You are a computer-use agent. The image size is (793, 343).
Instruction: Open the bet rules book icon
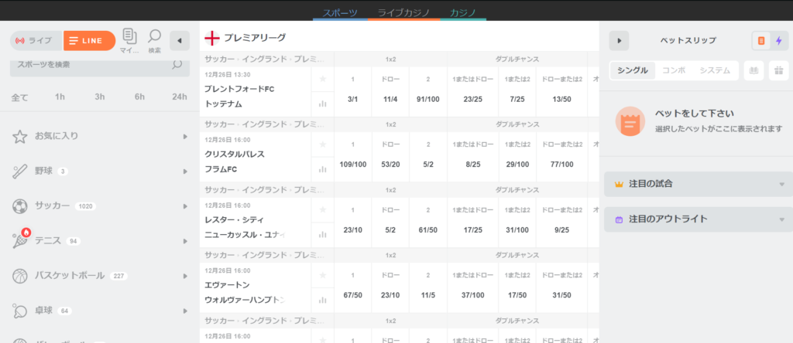tap(754, 70)
